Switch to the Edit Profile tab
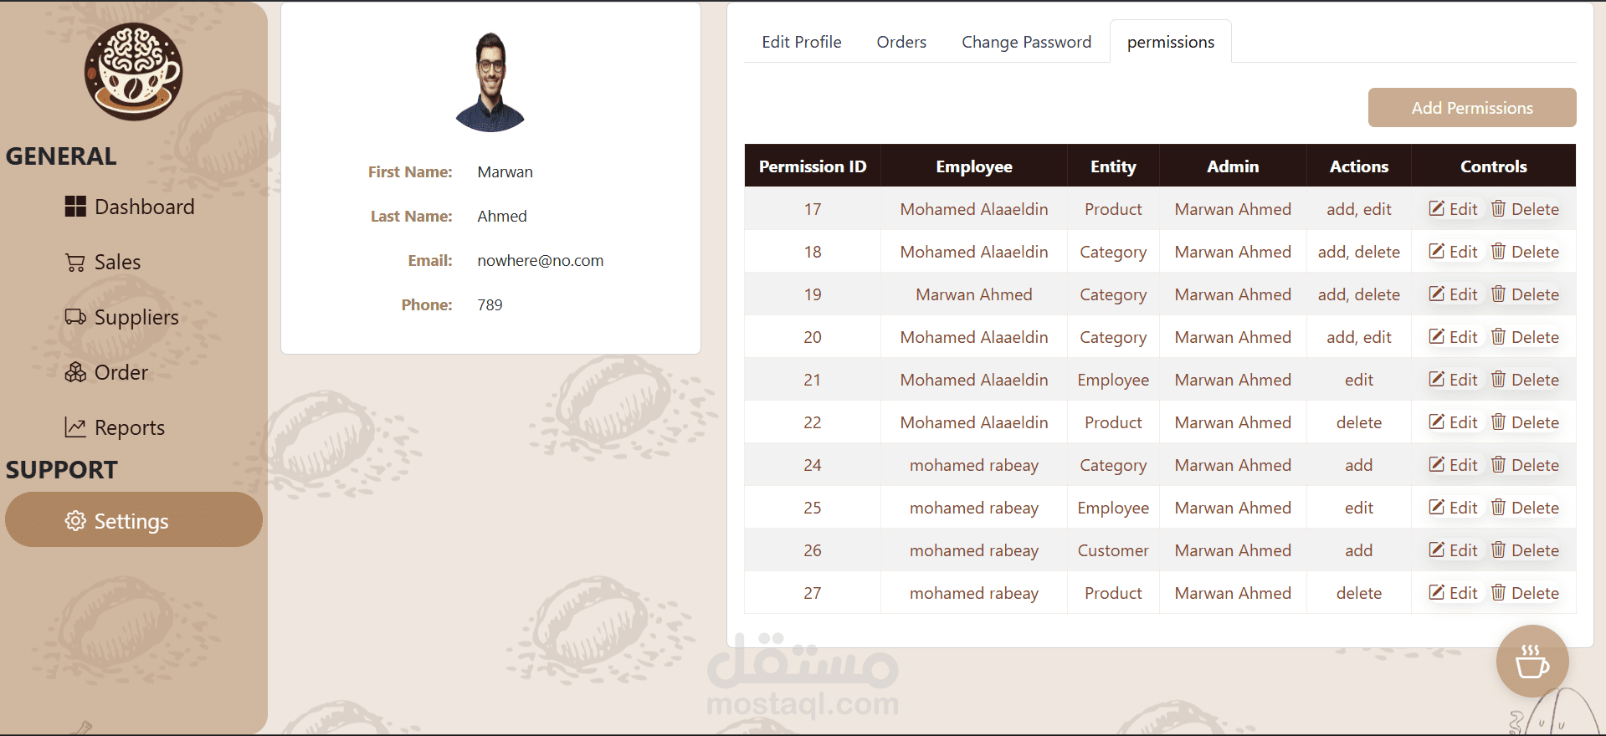This screenshot has width=1606, height=736. [801, 42]
